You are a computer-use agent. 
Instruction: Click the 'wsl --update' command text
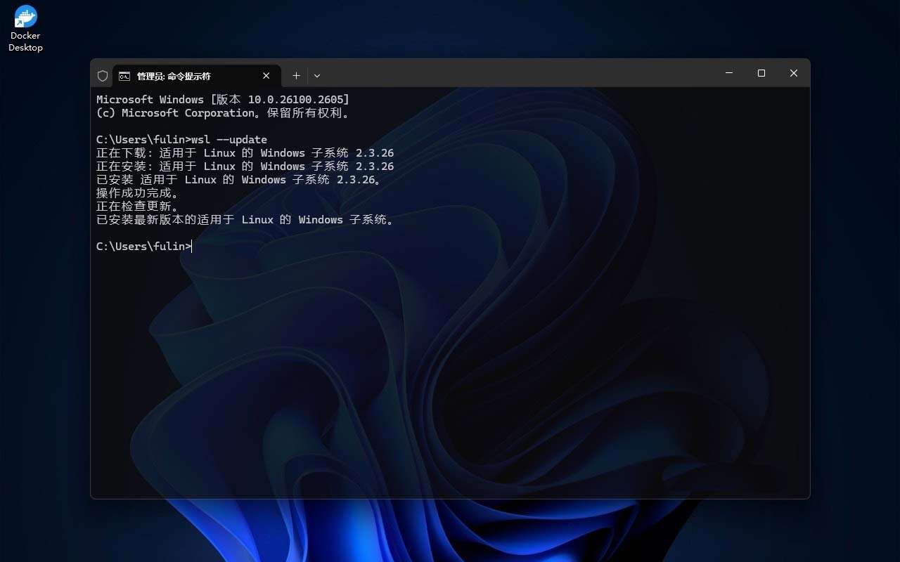tap(229, 140)
